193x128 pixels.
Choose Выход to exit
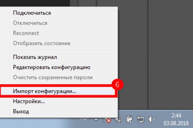(21, 111)
